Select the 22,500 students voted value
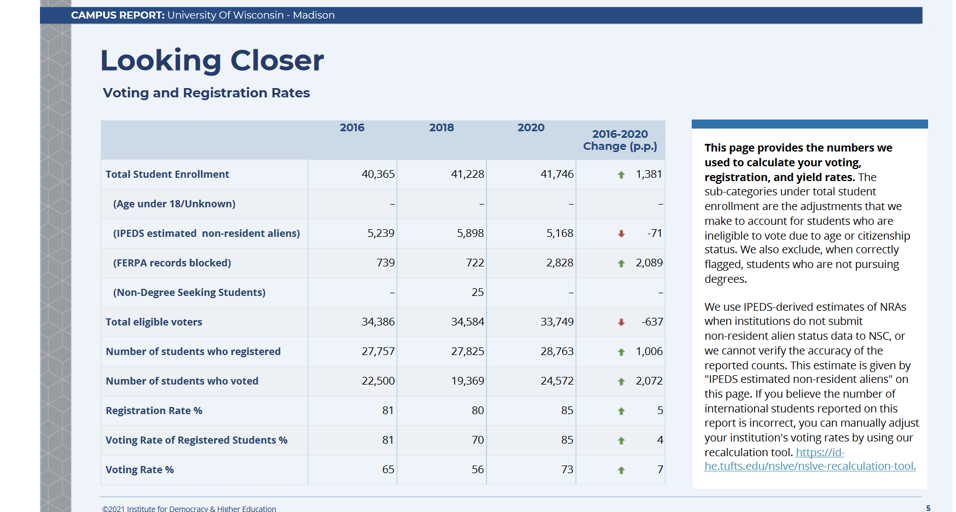 [x=378, y=381]
